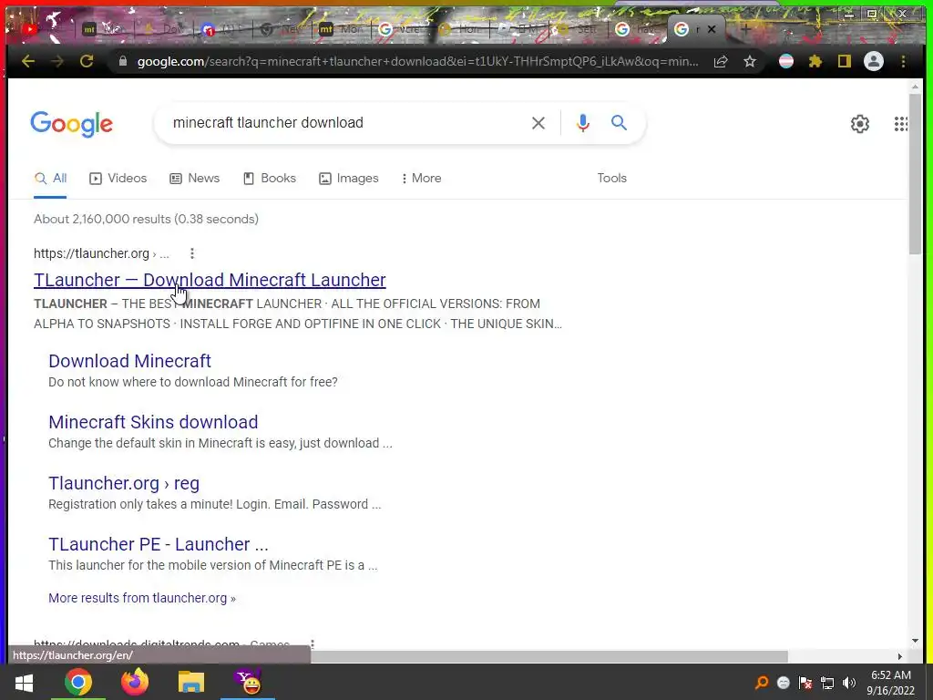The image size is (933, 700).
Task: Click the address bar URL
Action: (x=416, y=61)
